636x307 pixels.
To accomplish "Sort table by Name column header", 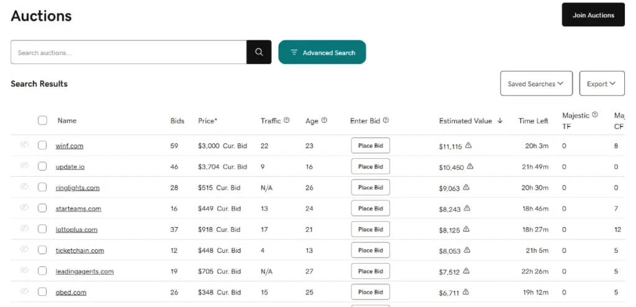I will (67, 120).
